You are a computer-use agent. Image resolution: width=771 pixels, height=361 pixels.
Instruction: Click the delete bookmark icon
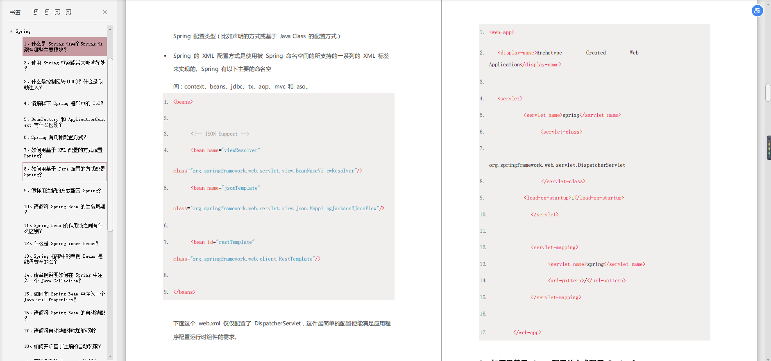pos(69,12)
